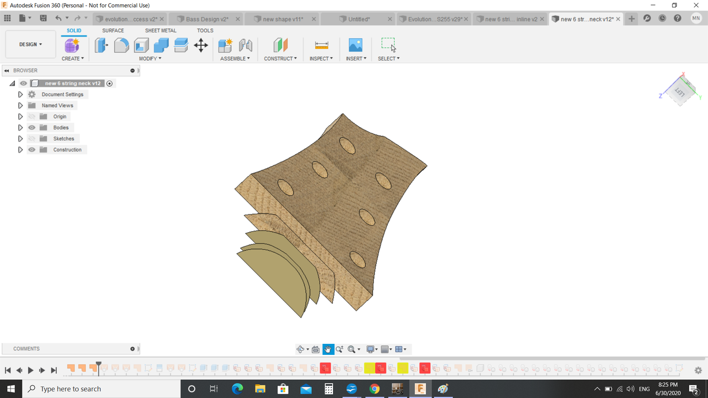Expand the Sketches folder
The width and height of the screenshot is (708, 398).
click(x=20, y=139)
